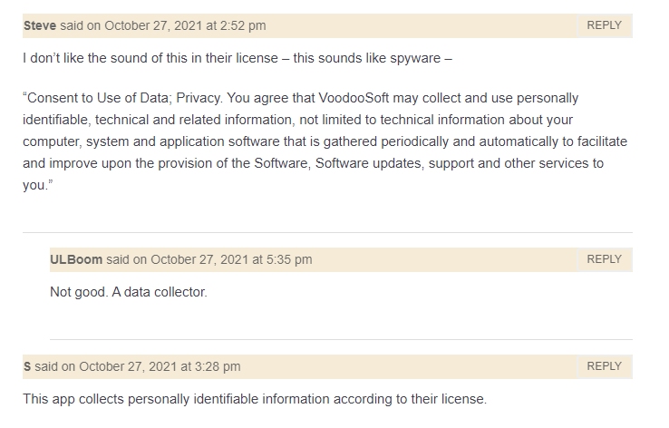Click the word "spyware" in Steve's comment
This screenshot has width=669, height=428.
coord(415,59)
